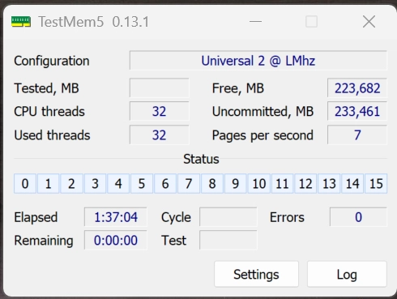Click the Pages per second label

263,135
